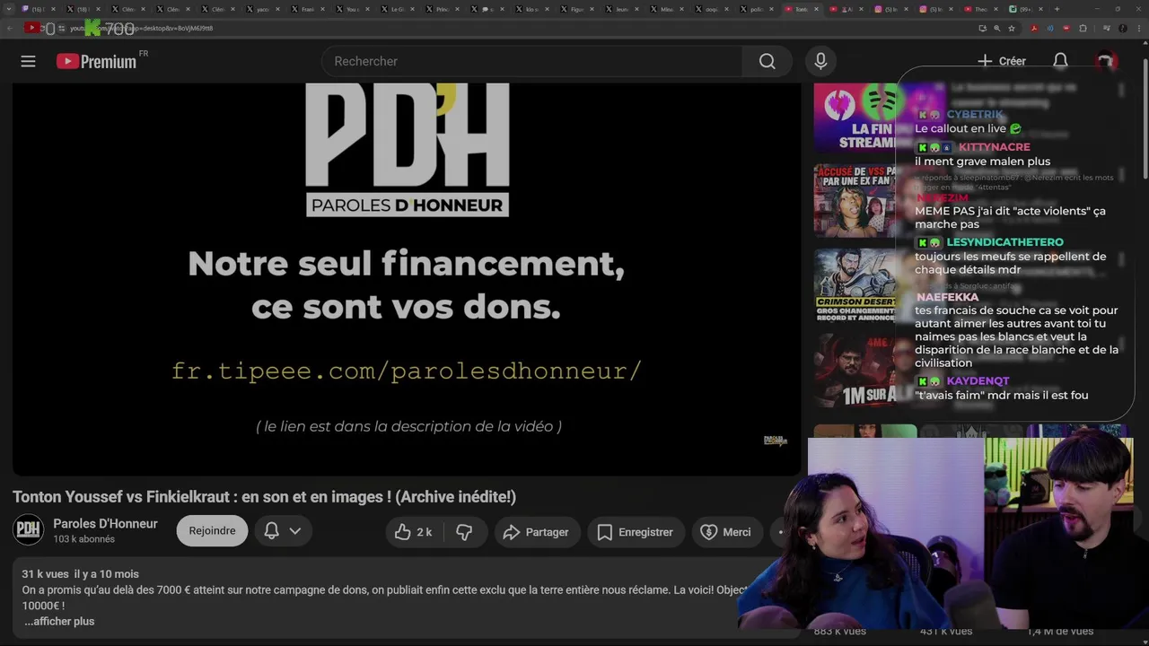Open YouTube notifications bell

click(1060, 61)
